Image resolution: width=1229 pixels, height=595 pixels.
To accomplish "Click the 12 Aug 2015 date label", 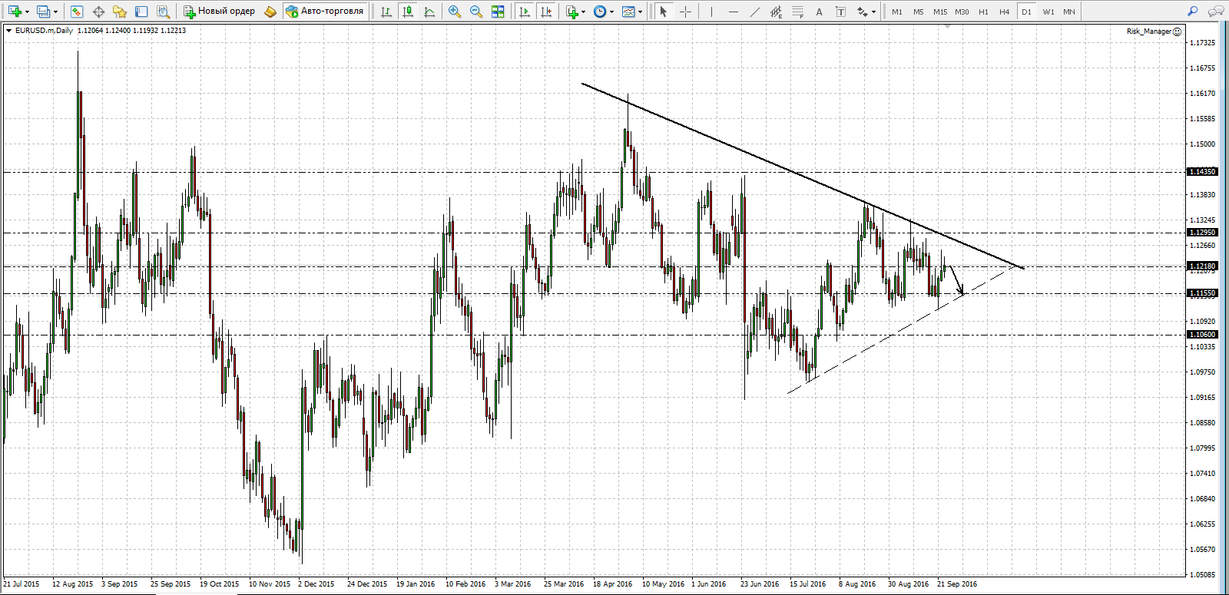I will click(x=72, y=584).
